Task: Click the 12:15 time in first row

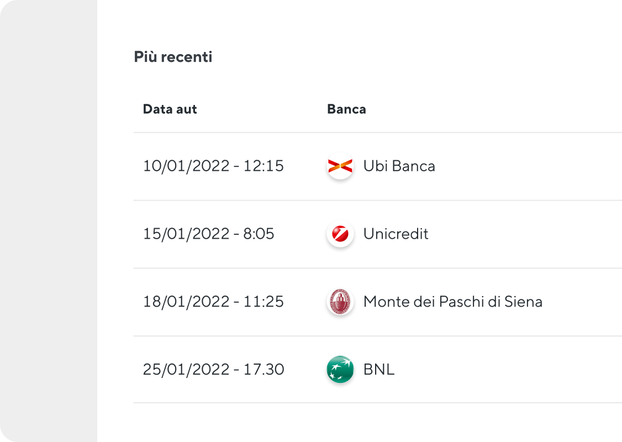Action: click(263, 166)
